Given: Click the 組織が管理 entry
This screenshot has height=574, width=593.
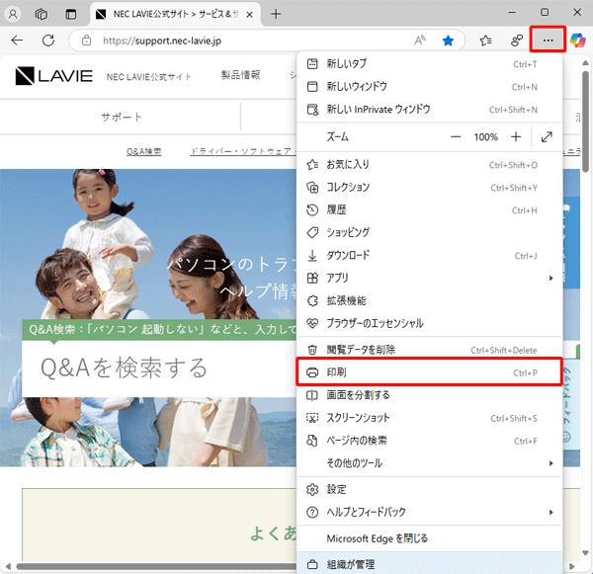Looking at the screenshot, I should (430, 564).
